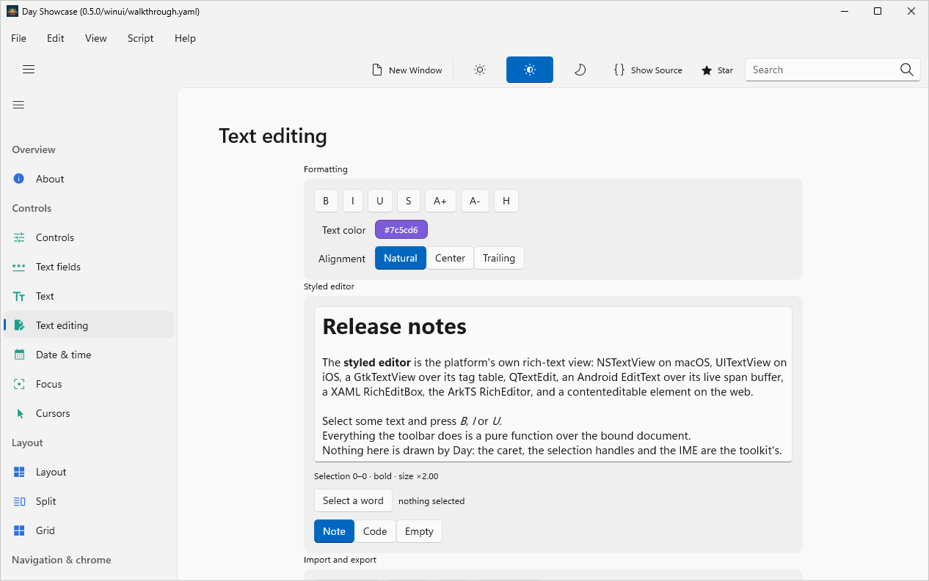This screenshot has height=581, width=929.
Task: Toggle strikethrough with the S button
Action: tap(408, 201)
